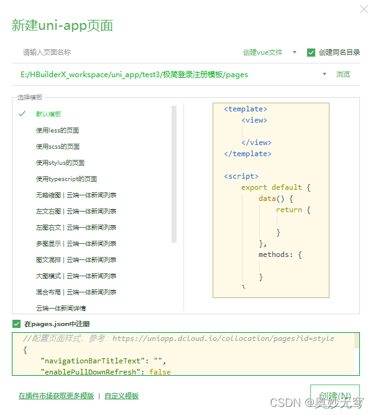Open 在插件市场获取更多模版 link

[56, 396]
